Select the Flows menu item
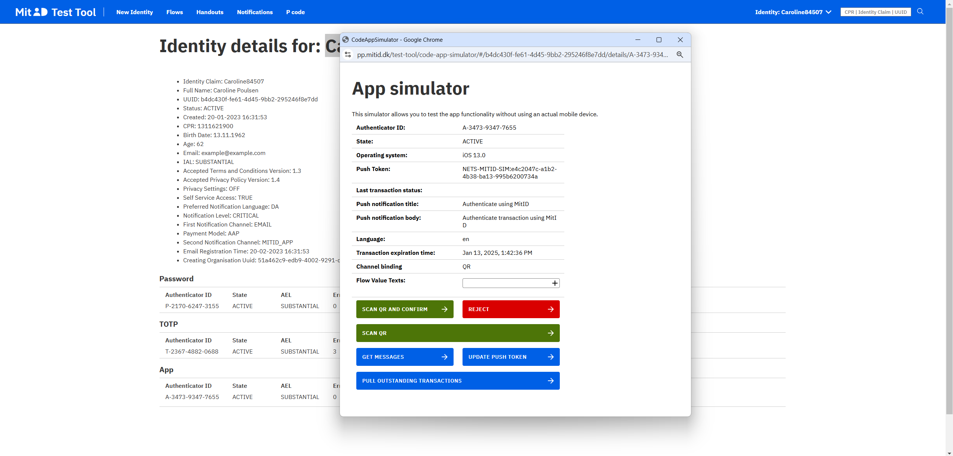Image resolution: width=953 pixels, height=456 pixels. (x=175, y=12)
